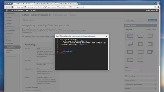Open the documentation and supported variables link

click(x=84, y=36)
